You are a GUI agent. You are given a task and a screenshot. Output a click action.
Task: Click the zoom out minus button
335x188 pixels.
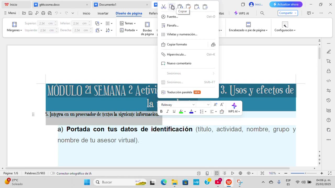pos(286,173)
